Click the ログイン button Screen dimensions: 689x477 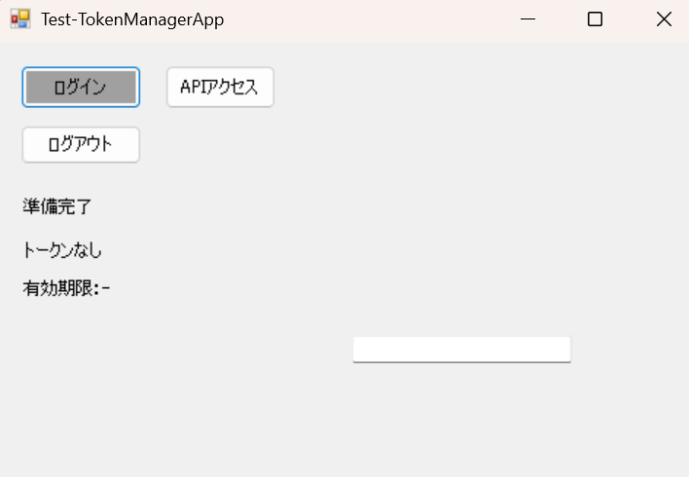[x=81, y=87]
